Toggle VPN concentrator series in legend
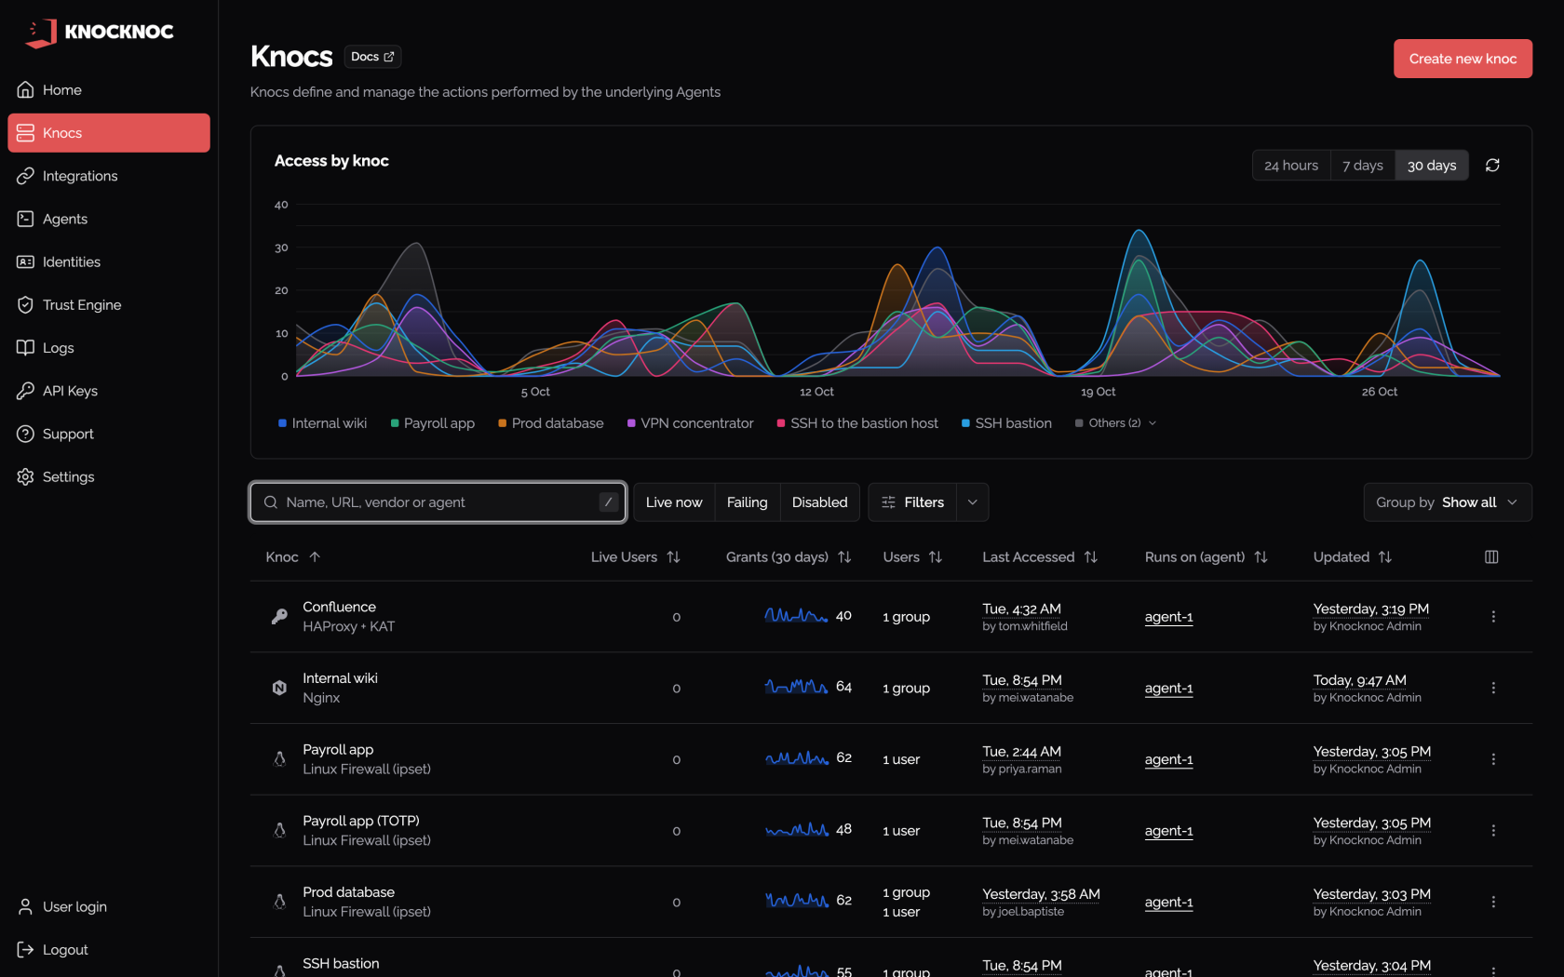The width and height of the screenshot is (1564, 977). [690, 423]
